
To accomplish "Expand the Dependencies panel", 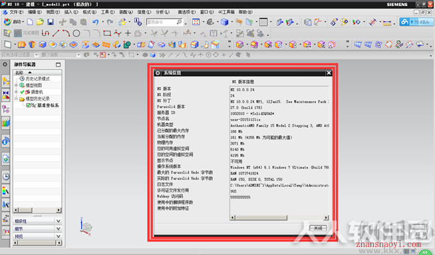I will point(59,221).
